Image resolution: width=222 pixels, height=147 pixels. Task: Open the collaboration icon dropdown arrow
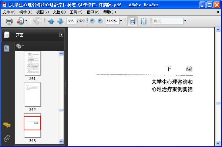point(26,21)
